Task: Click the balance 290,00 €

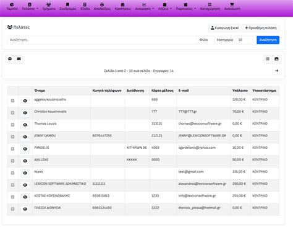Action: 239,184
